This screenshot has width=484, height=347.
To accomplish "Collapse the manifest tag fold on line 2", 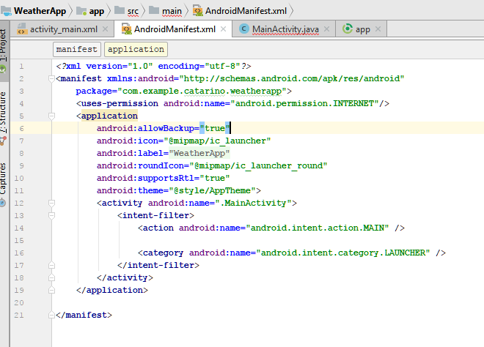I will (x=51, y=79).
